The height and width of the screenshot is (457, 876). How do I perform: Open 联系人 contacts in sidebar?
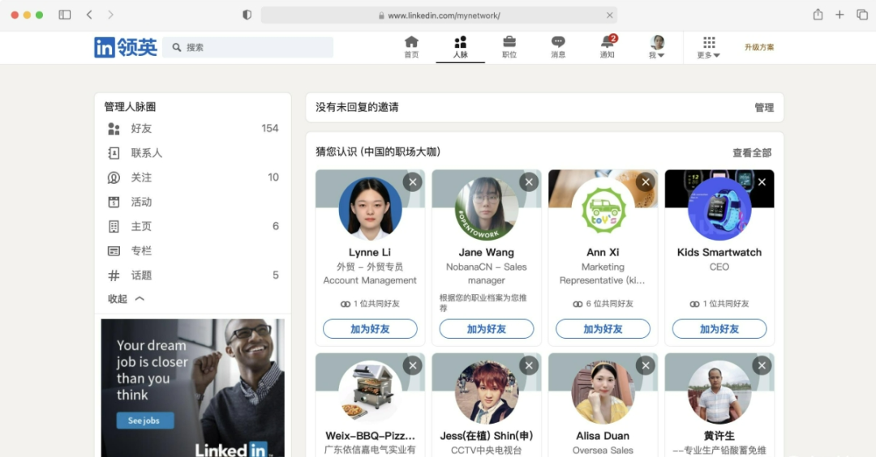point(193,153)
